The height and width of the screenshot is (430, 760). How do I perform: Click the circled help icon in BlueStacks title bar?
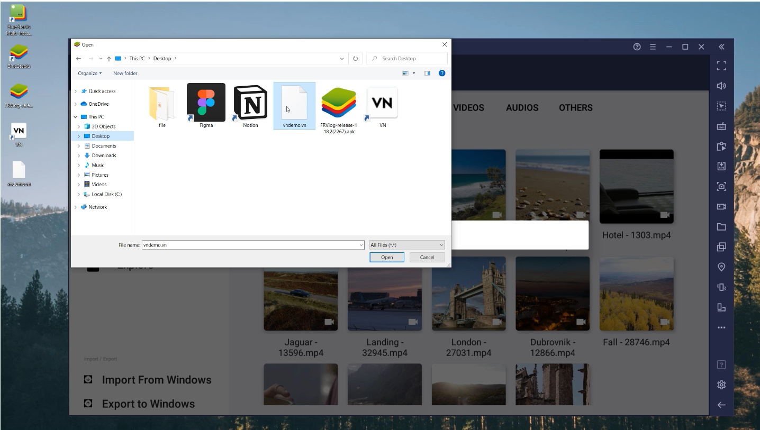[637, 47]
